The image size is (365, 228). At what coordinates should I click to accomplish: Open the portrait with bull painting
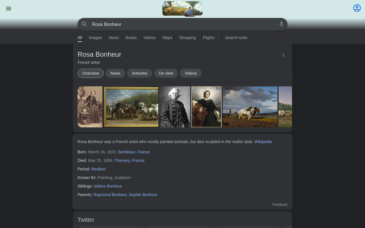[x=206, y=107]
